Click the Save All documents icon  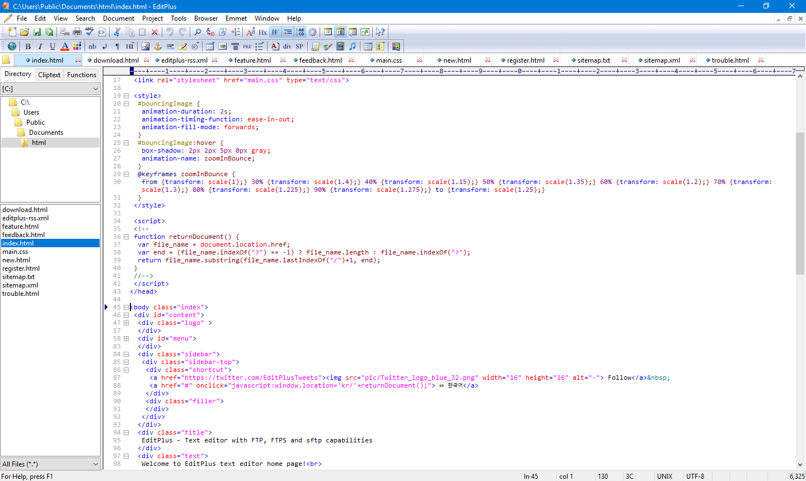tap(50, 32)
